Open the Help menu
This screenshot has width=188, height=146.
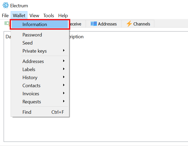pos(63,16)
